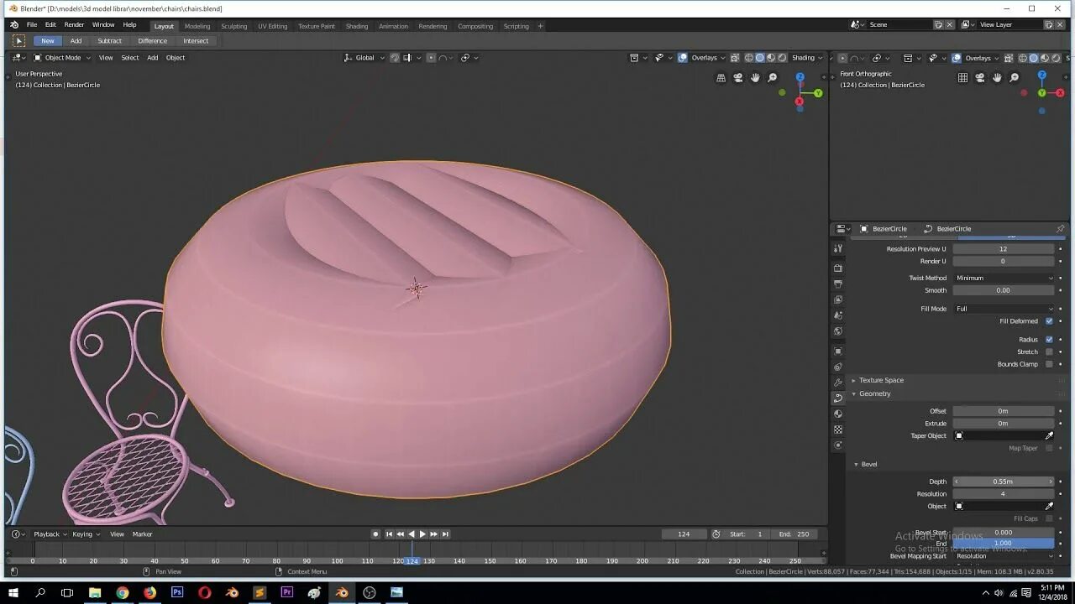Switch viewport to Rendered shading mode
1075x604 pixels.
pyautogui.click(x=782, y=58)
